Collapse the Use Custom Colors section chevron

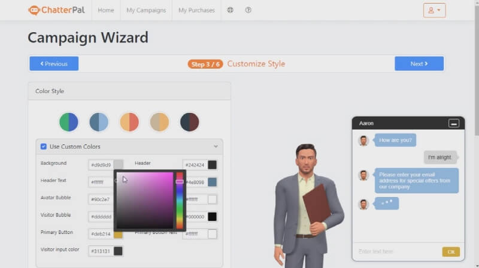pyautogui.click(x=216, y=146)
